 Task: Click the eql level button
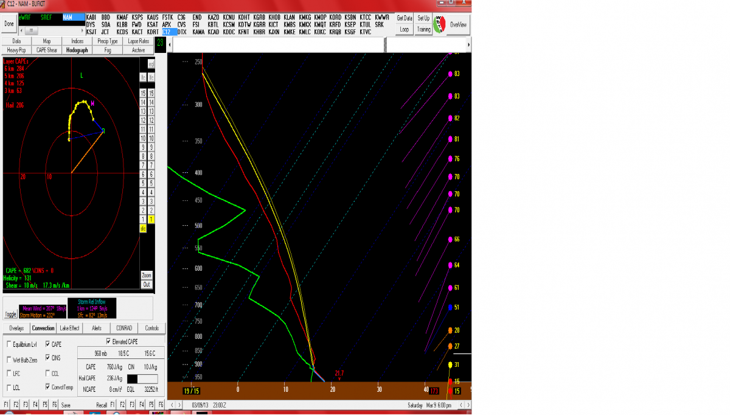tap(151, 64)
